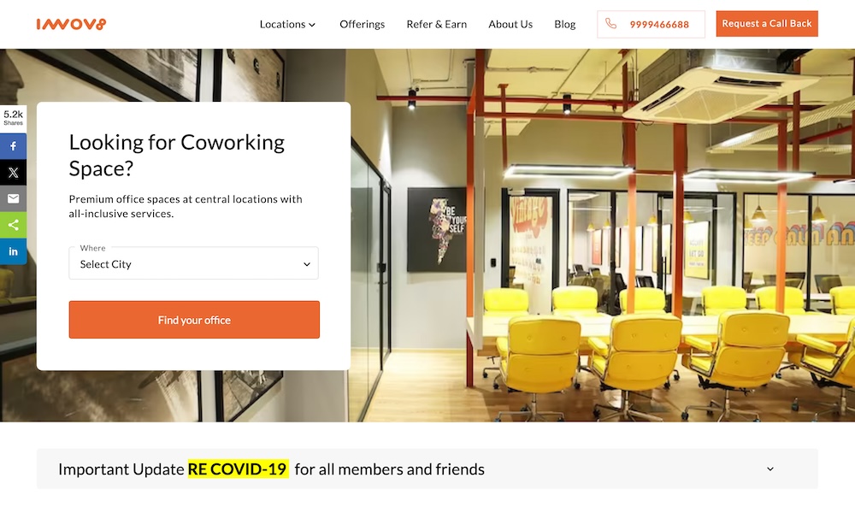The width and height of the screenshot is (855, 513).
Task: Go to the Offerings page
Action: pyautogui.click(x=362, y=24)
